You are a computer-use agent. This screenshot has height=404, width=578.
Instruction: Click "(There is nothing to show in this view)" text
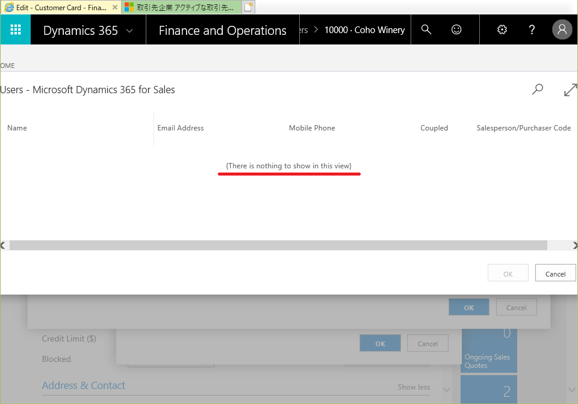288,166
